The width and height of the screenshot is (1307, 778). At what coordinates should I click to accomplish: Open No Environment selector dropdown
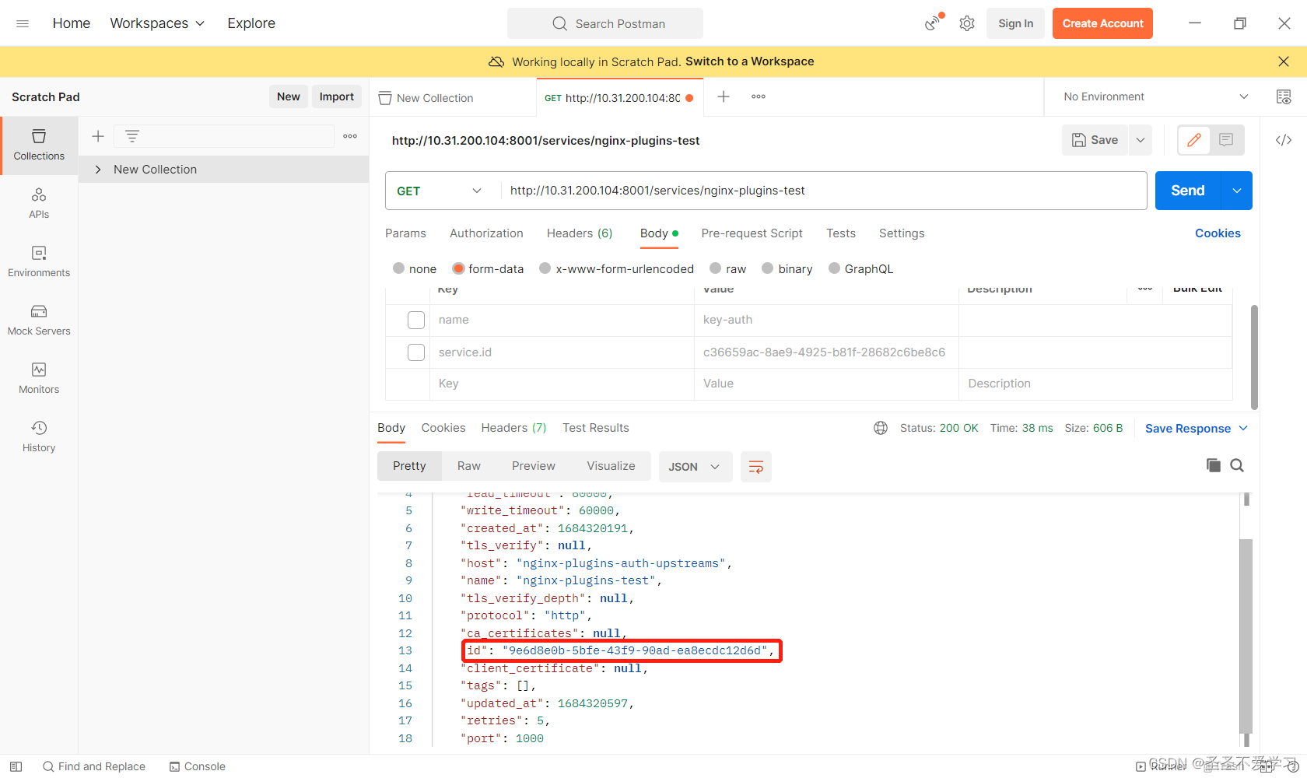click(x=1156, y=96)
